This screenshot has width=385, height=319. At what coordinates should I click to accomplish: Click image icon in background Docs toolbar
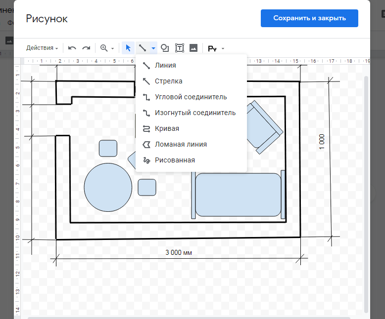pyautogui.click(x=9, y=40)
